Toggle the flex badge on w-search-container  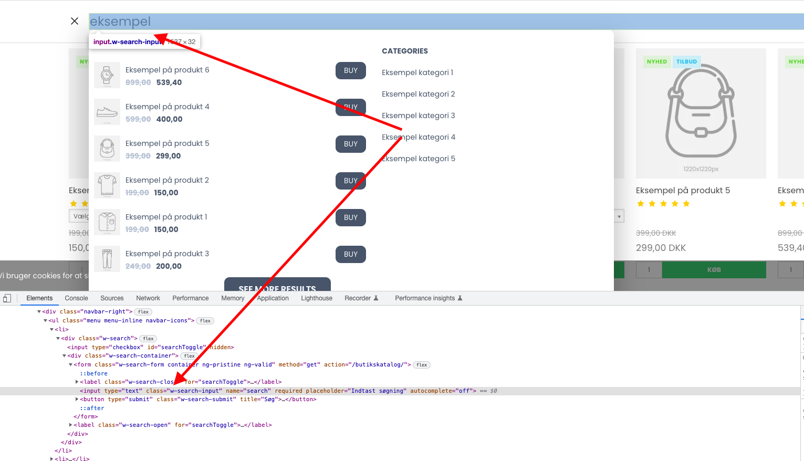189,355
